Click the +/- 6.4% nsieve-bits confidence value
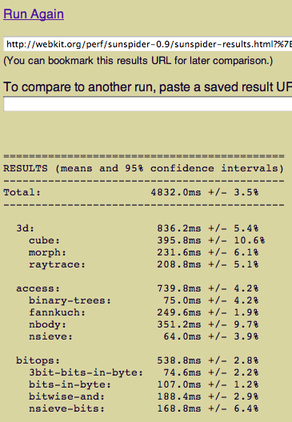292x422 pixels. coord(234,408)
